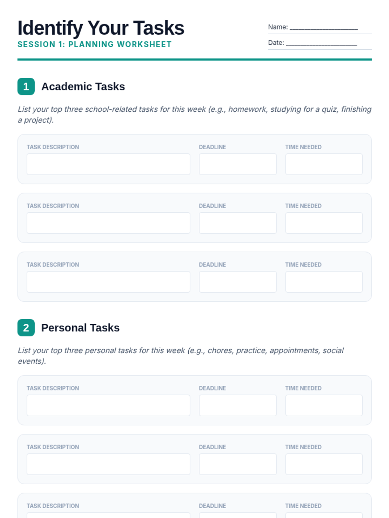389x518 pixels.
Task: Select third Academic task deadline field
Action: click(238, 282)
